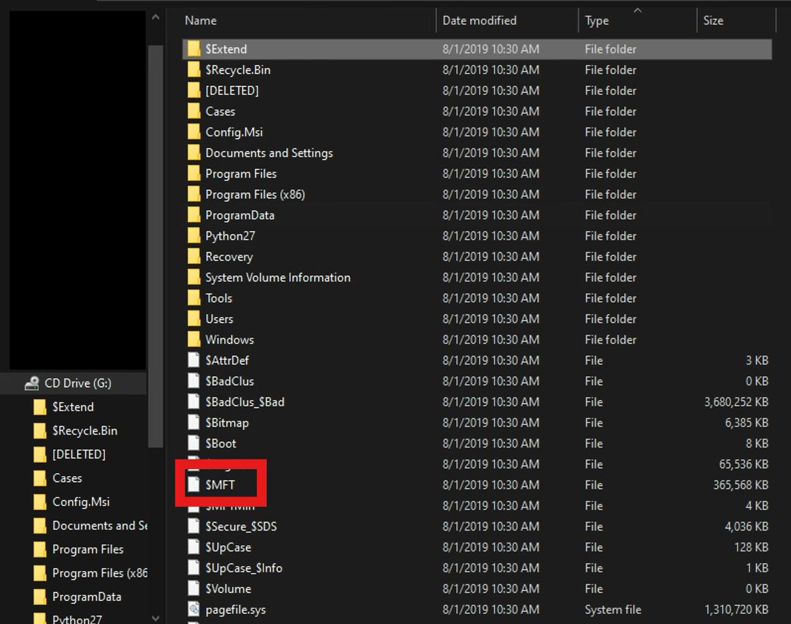Click the 65,536 KB size value
The height and width of the screenshot is (624, 791).
744,464
